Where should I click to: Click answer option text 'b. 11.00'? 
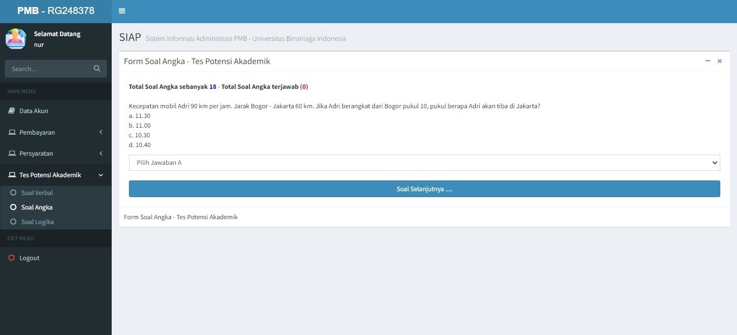click(x=140, y=125)
